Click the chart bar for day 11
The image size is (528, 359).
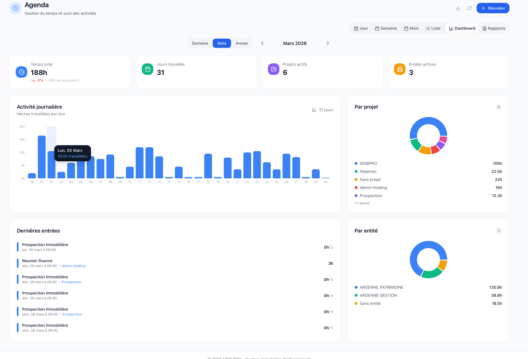click(140, 163)
